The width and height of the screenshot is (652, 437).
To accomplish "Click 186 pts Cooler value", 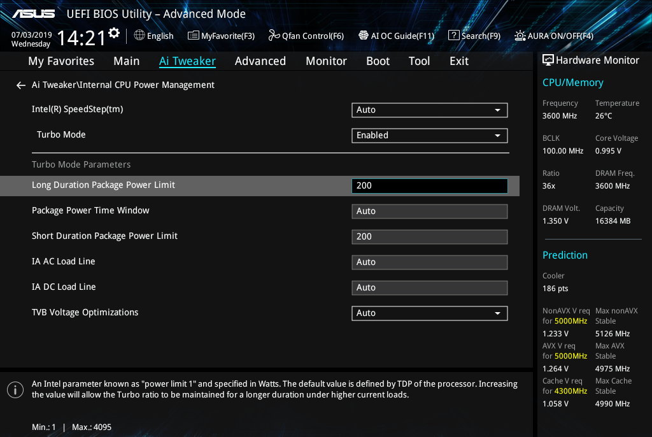I will (x=555, y=289).
